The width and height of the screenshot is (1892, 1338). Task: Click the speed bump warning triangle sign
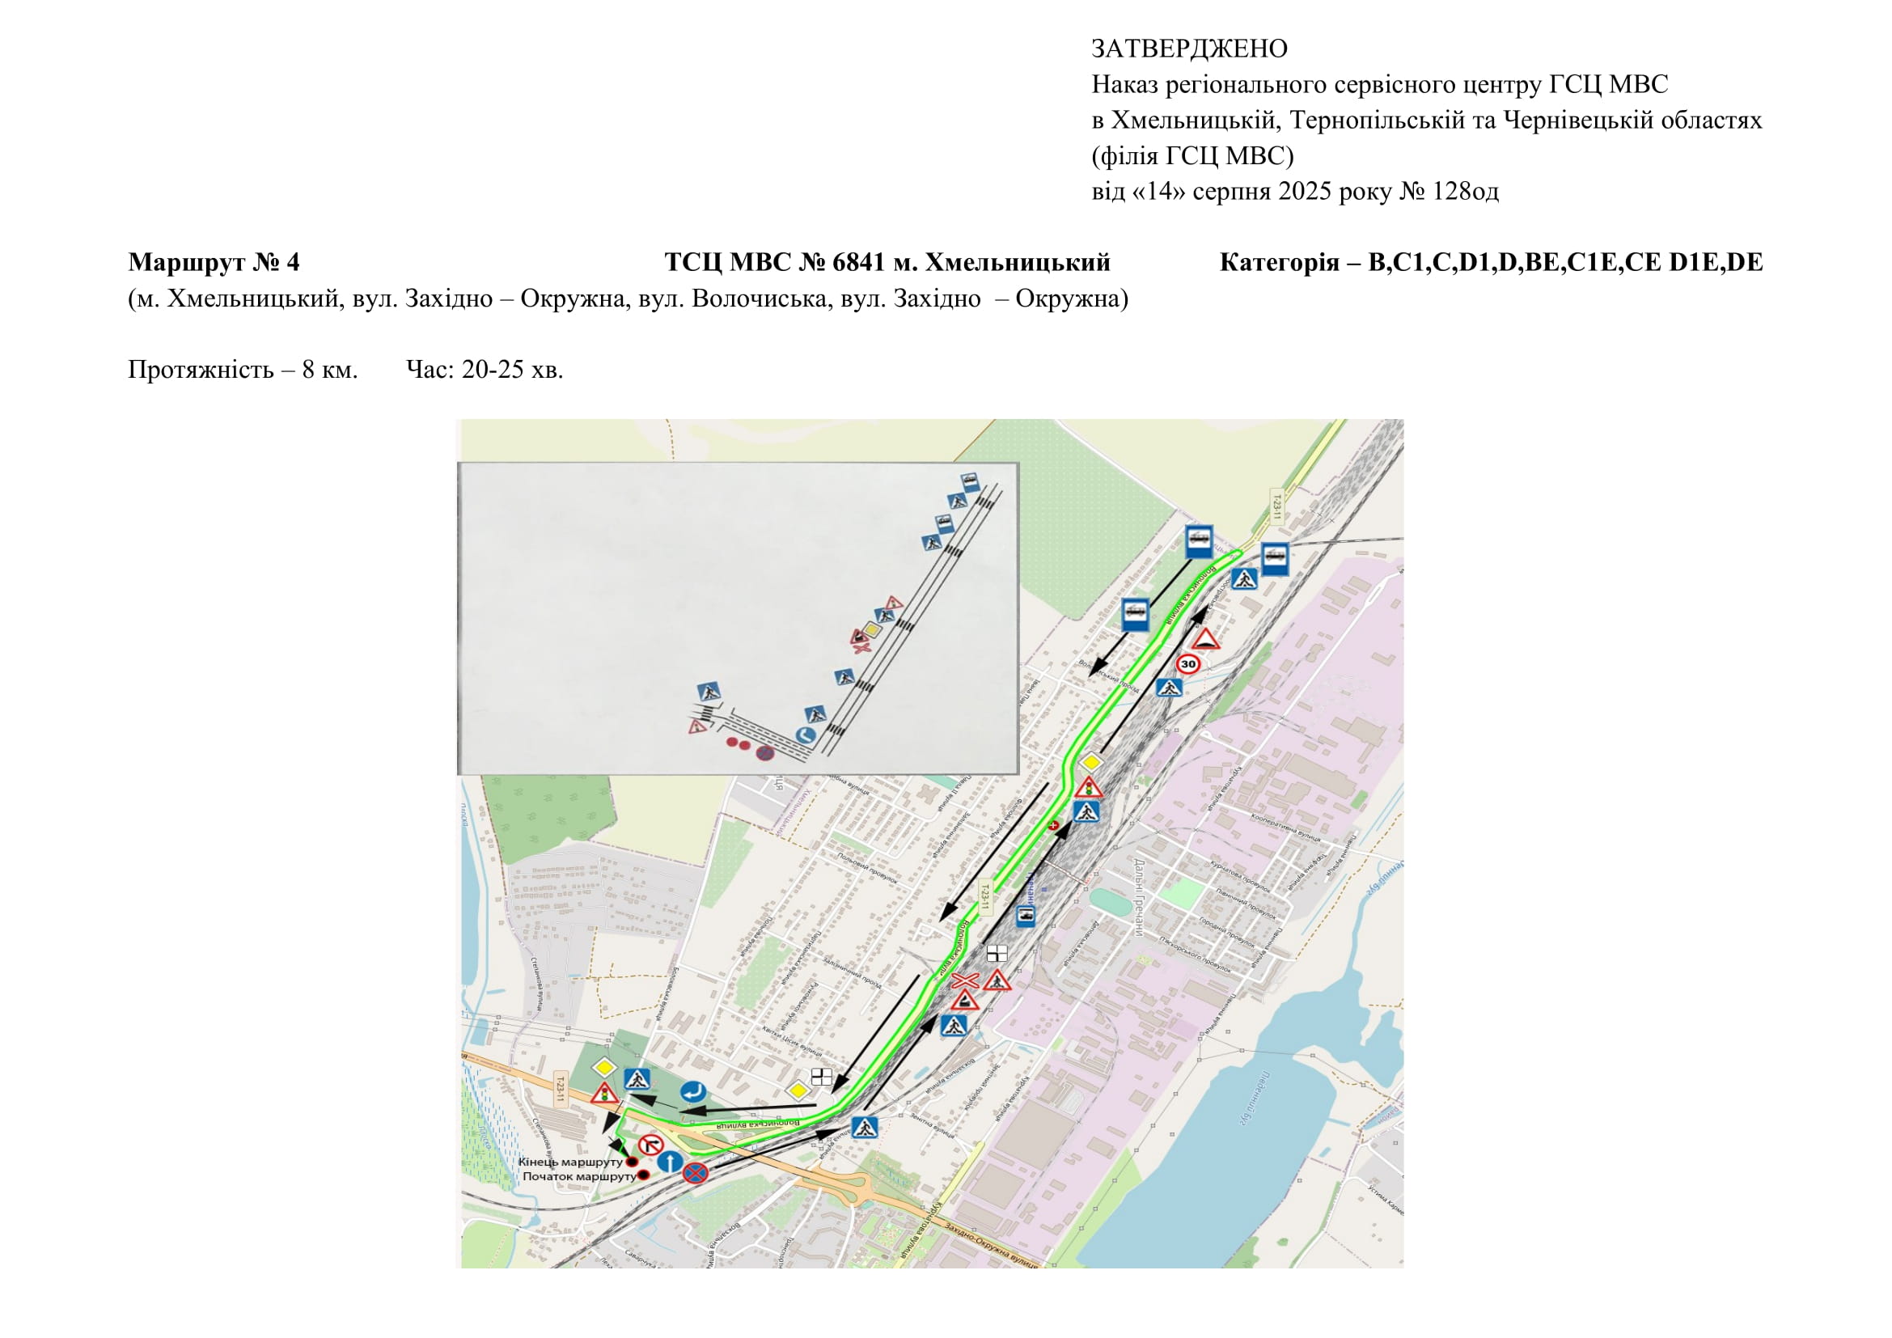(x=1205, y=639)
